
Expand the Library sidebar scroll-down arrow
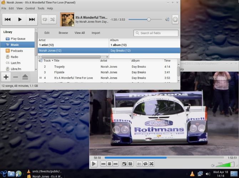coord(36,69)
